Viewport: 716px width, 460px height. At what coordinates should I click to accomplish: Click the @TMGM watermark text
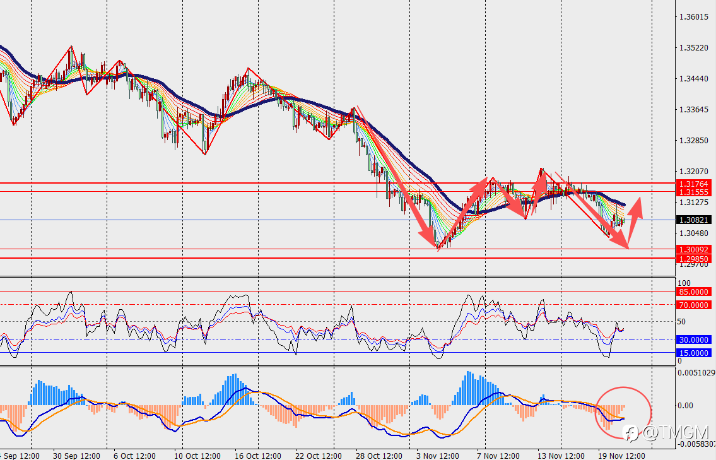click(676, 432)
